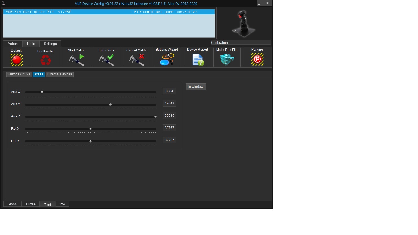
Task: Select the VKB-Sim Gunfighter F14 device row
Action: coord(109,12)
